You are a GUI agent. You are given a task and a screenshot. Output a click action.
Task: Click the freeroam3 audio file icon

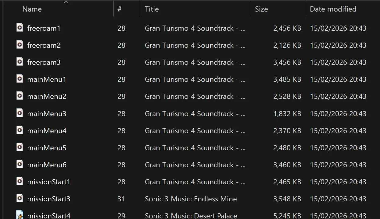coord(20,62)
